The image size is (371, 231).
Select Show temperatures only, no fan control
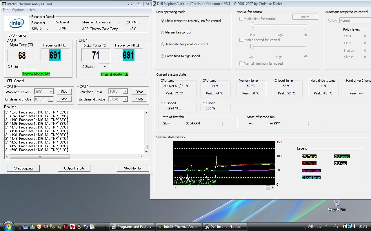191,21
